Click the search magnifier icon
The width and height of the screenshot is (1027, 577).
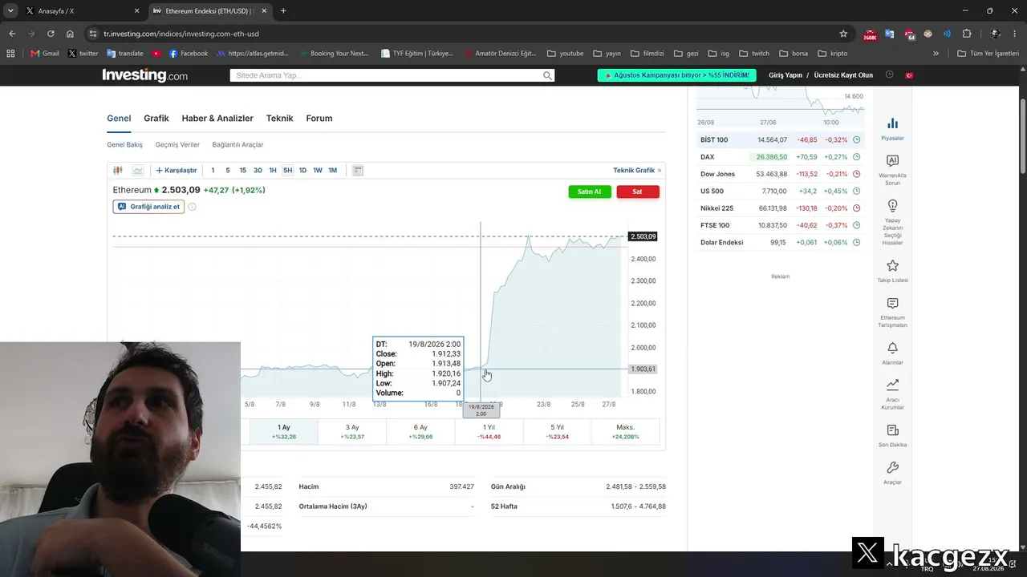(547, 75)
